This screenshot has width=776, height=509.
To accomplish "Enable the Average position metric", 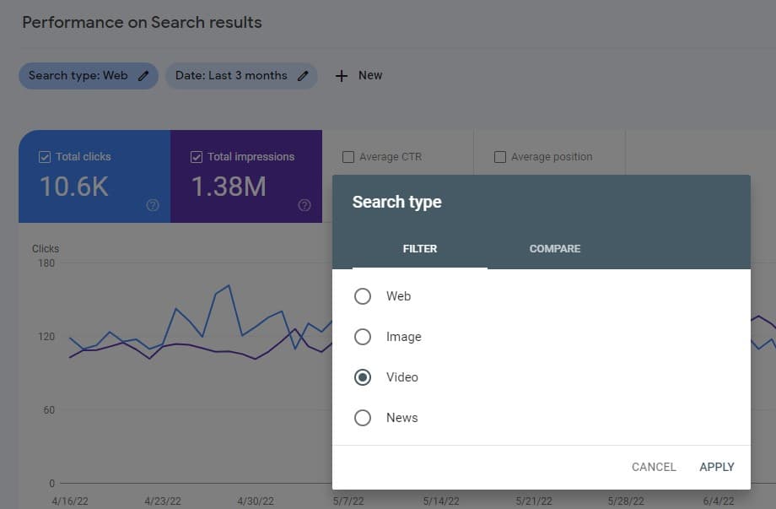I will [x=498, y=156].
